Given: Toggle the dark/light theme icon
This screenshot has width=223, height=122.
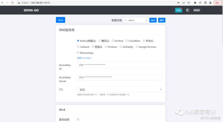Looking at the screenshot, I should click(188, 10).
